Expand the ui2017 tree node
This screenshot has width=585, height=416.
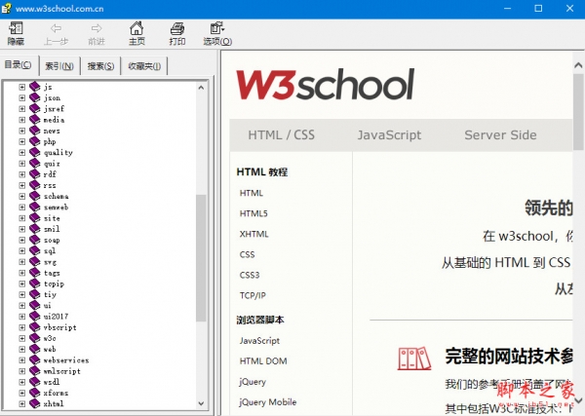tap(22, 317)
